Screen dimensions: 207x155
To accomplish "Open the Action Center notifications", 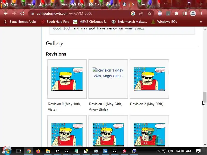I will [198, 151].
